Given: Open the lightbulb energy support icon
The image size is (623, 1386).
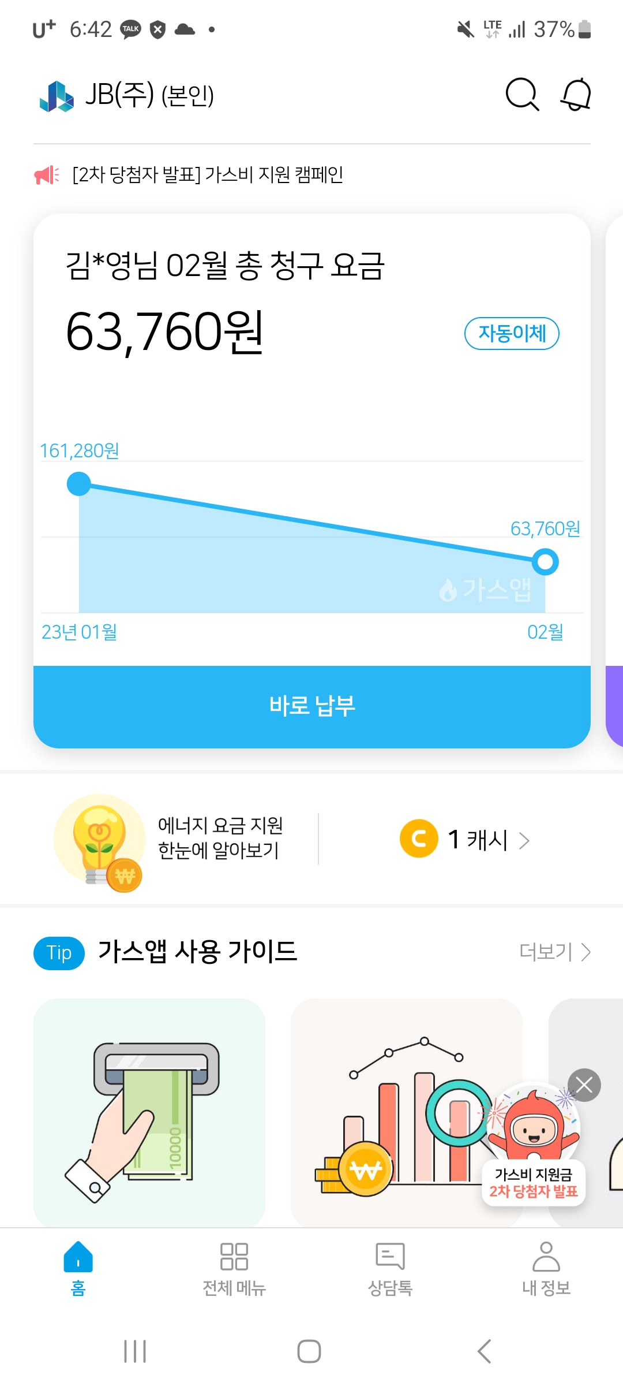Looking at the screenshot, I should point(99,841).
